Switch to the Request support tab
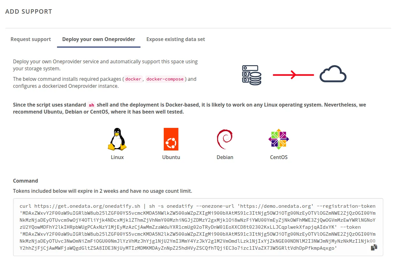This screenshot has height=265, width=395. point(31,39)
